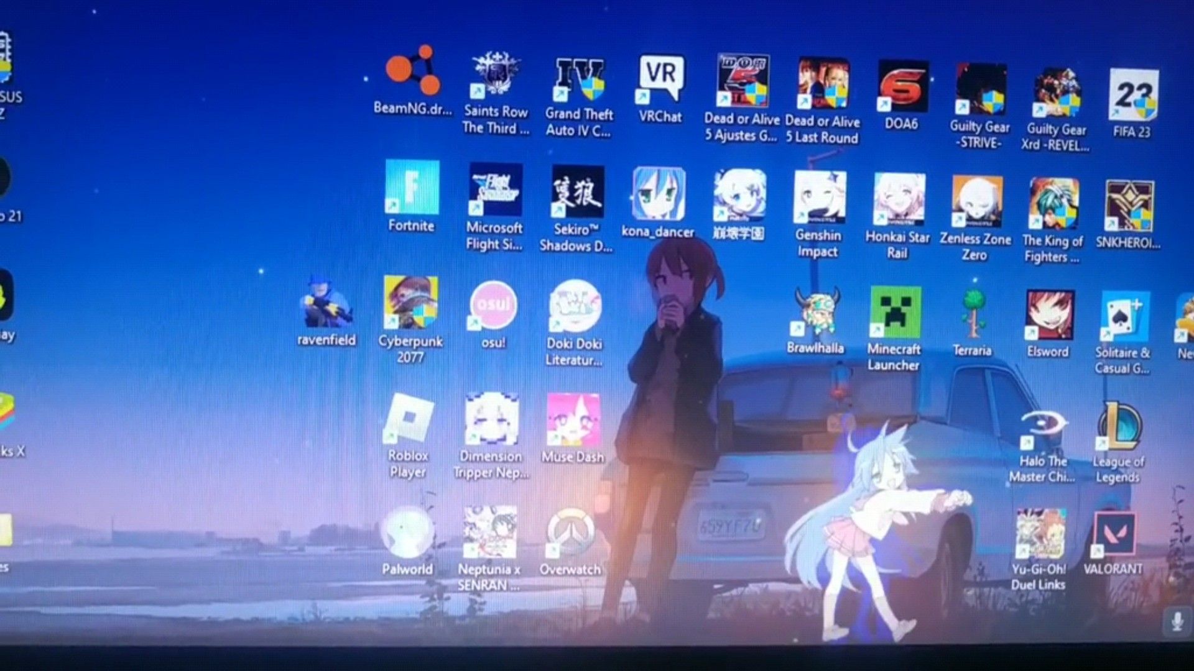Click the Honkai Star Rail icon
This screenshot has width=1194, height=671.
(898, 200)
